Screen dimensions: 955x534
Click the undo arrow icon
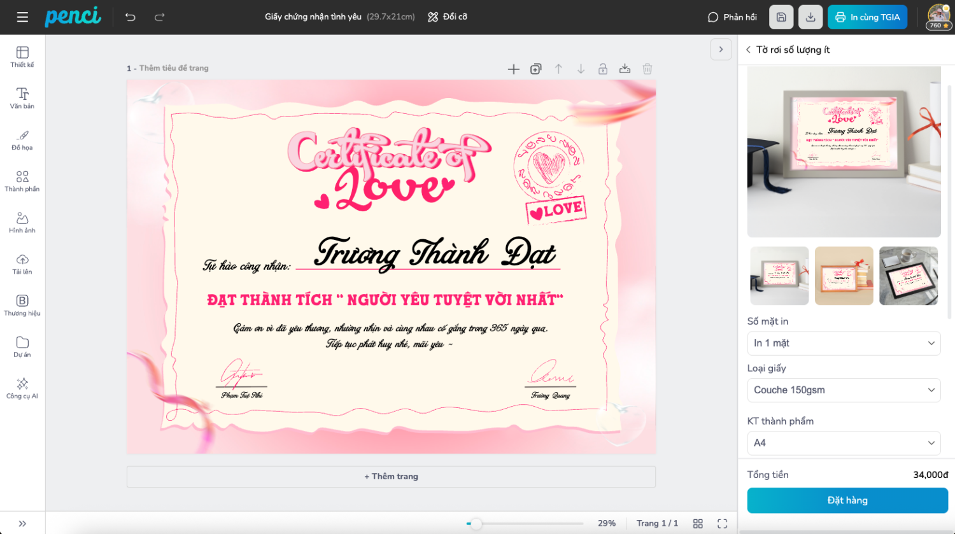131,17
